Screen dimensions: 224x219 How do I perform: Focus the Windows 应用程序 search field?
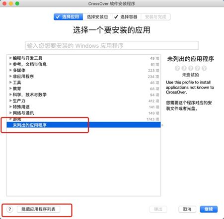point(112,45)
